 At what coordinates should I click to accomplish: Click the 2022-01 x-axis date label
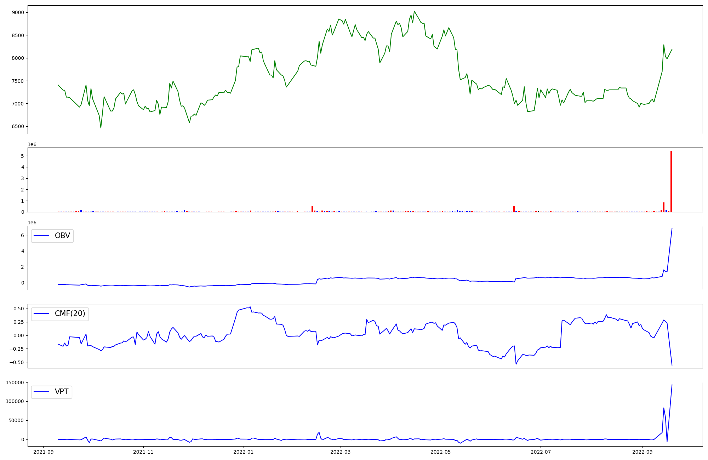click(x=244, y=452)
